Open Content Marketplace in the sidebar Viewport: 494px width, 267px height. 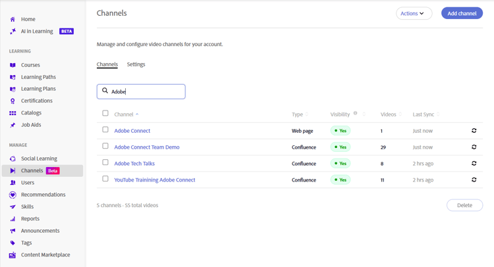point(45,255)
